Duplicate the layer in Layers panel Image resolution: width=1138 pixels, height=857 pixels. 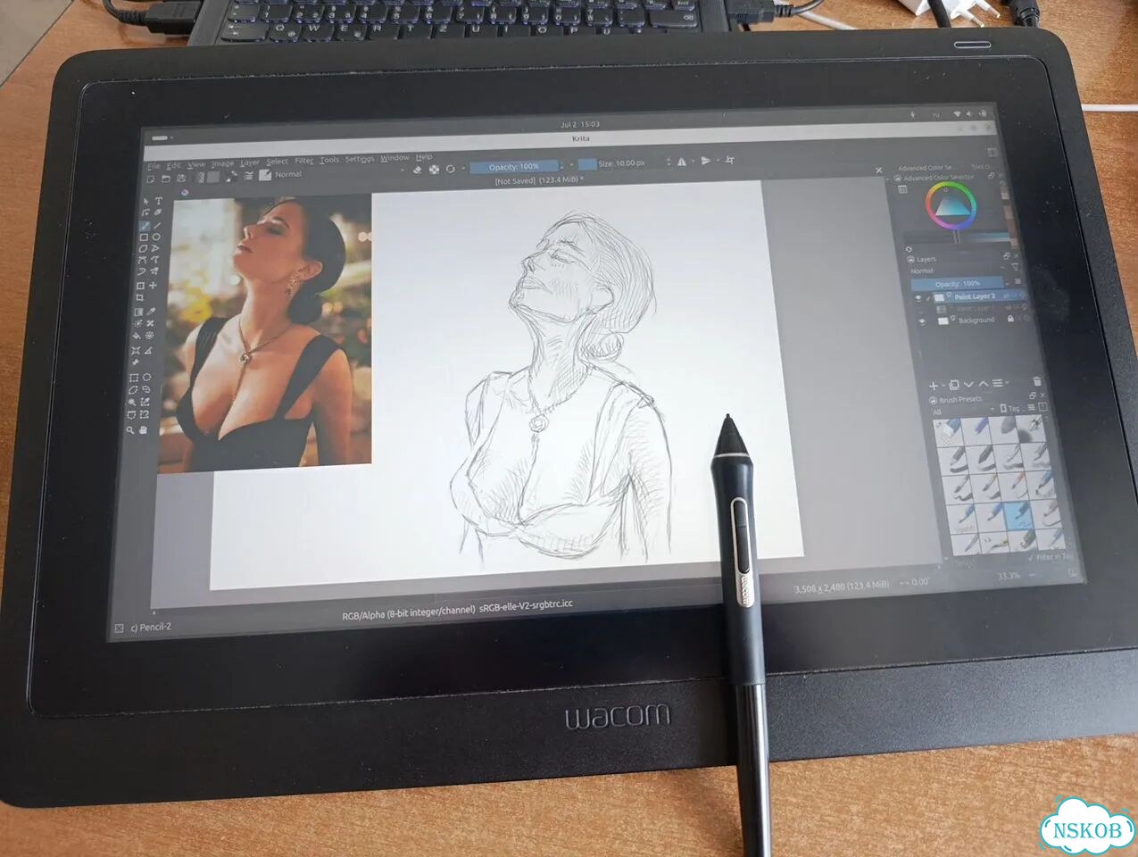coord(954,385)
